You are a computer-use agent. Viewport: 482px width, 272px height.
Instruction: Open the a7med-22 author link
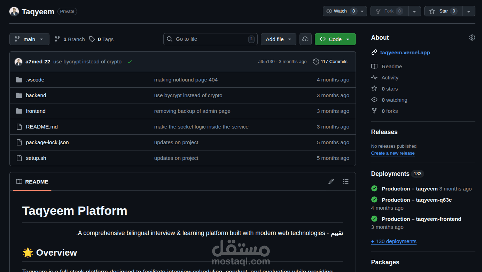click(38, 62)
